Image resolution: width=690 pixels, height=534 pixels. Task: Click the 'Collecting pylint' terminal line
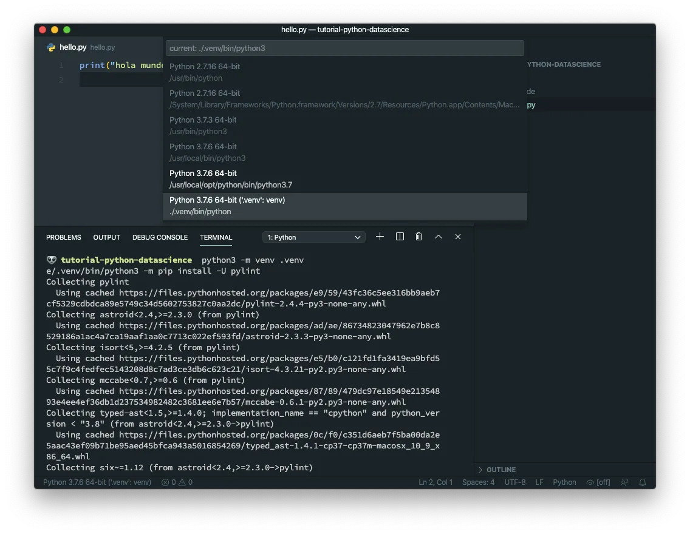87,282
